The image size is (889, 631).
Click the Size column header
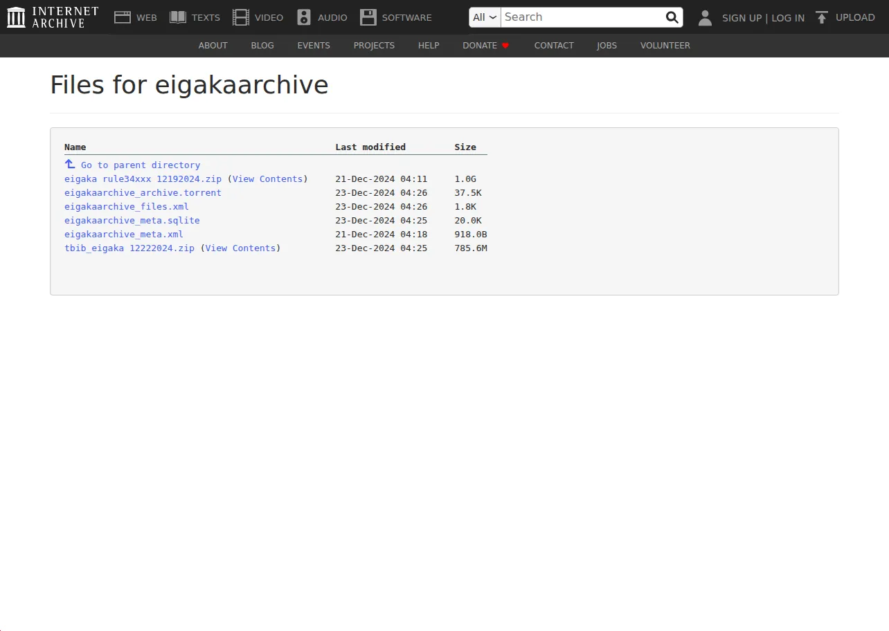pyautogui.click(x=465, y=147)
